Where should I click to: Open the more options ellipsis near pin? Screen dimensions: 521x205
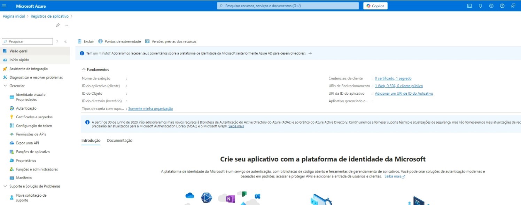click(66, 25)
